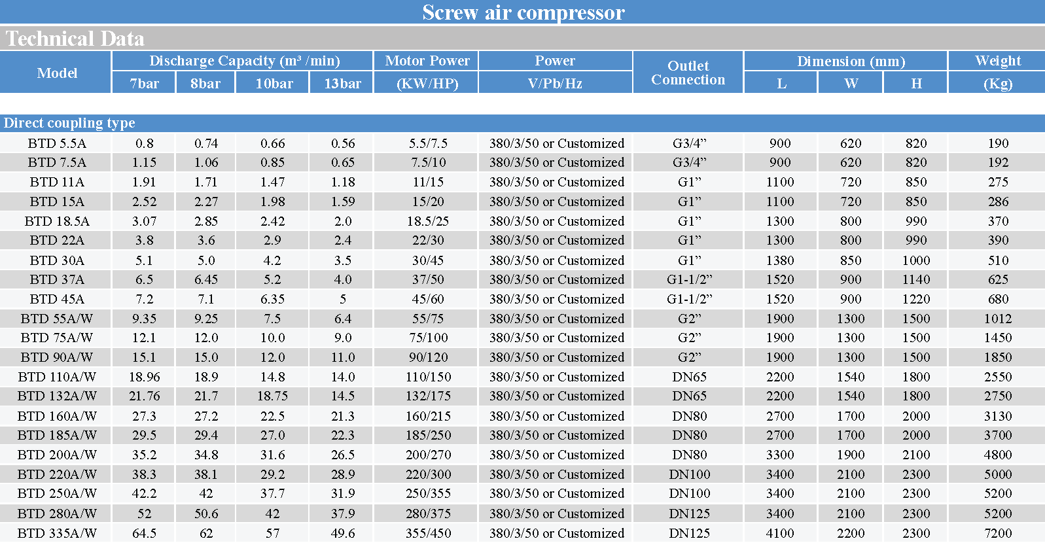The image size is (1045, 543).
Task: Click the 18.96 discharge capacity cell
Action: point(144,377)
